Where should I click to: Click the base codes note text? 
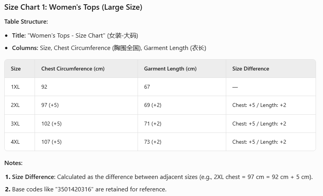[89, 189]
